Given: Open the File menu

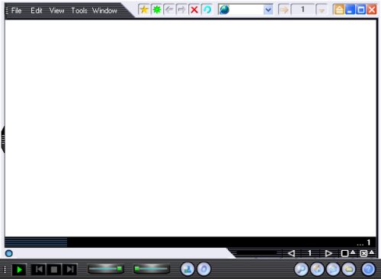Looking at the screenshot, I should coord(17,11).
